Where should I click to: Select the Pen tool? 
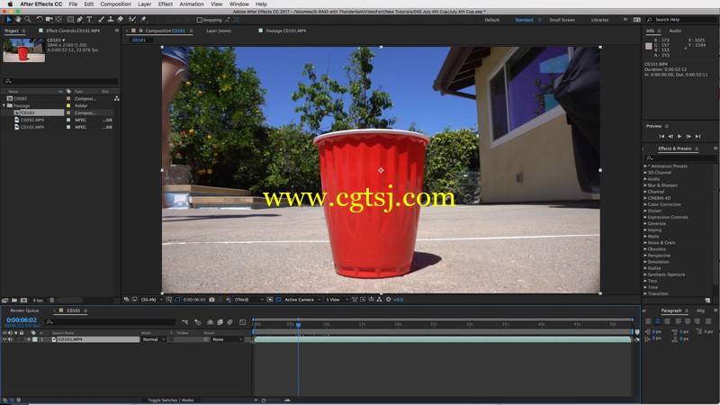click(80, 19)
